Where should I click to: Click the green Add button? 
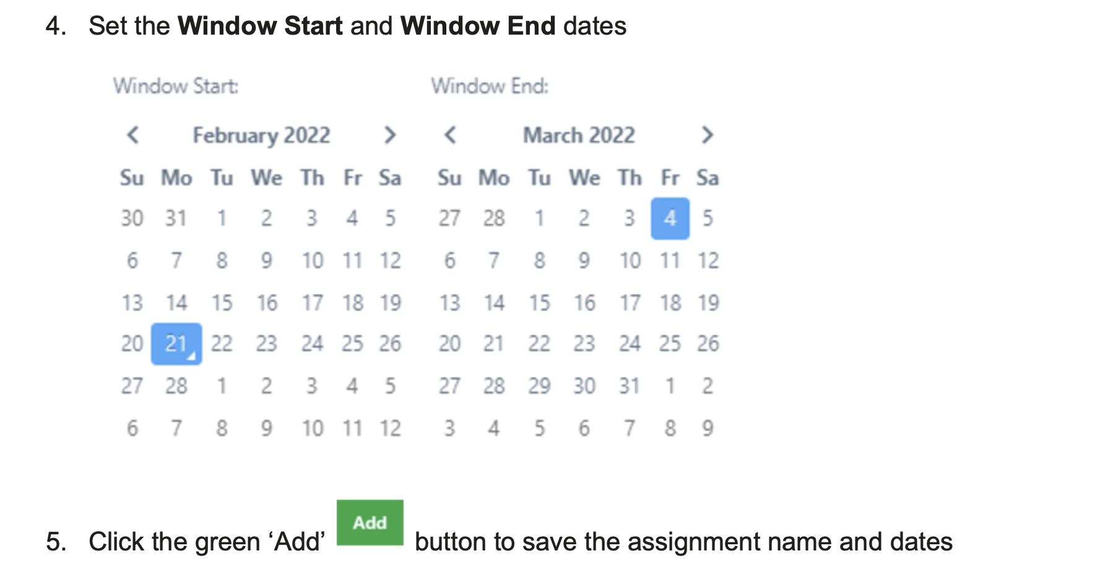click(370, 523)
